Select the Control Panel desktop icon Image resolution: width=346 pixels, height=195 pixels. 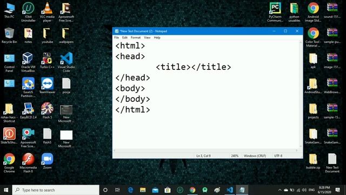[9, 63]
